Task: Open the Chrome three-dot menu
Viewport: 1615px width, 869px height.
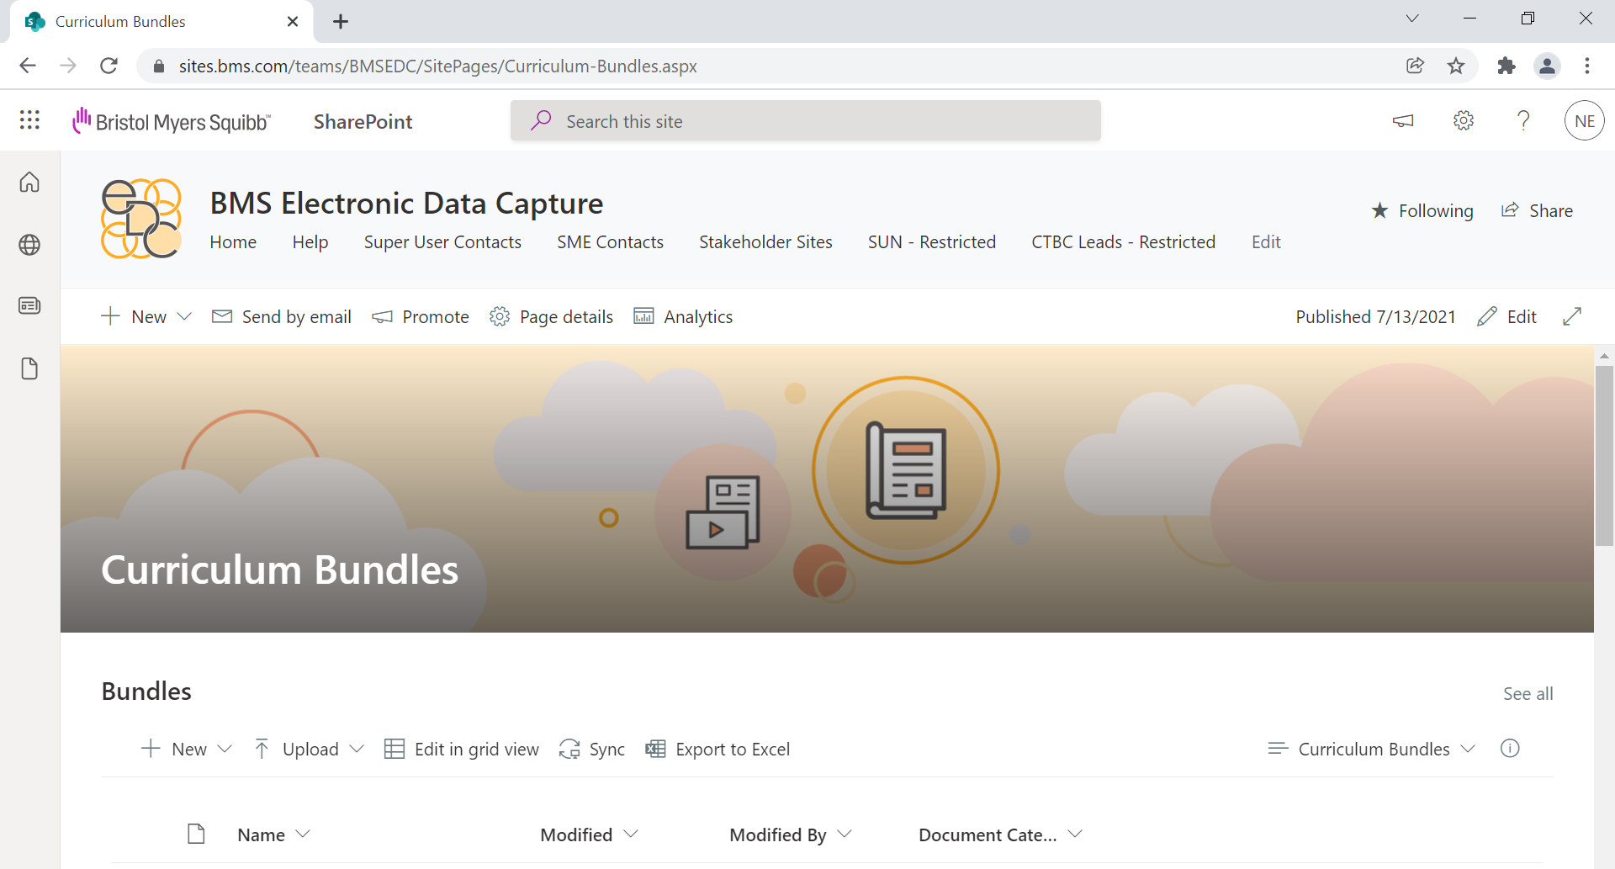Action: point(1587,66)
